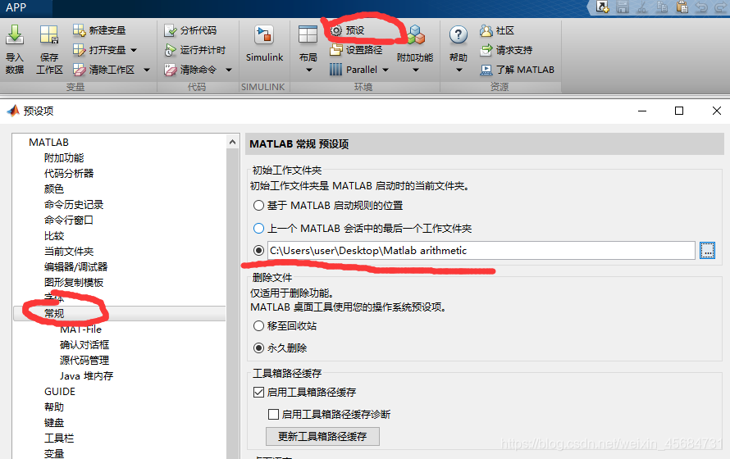The height and width of the screenshot is (459, 730).
Task: Open the 附加功能 dropdown arrow
Action: (x=416, y=70)
